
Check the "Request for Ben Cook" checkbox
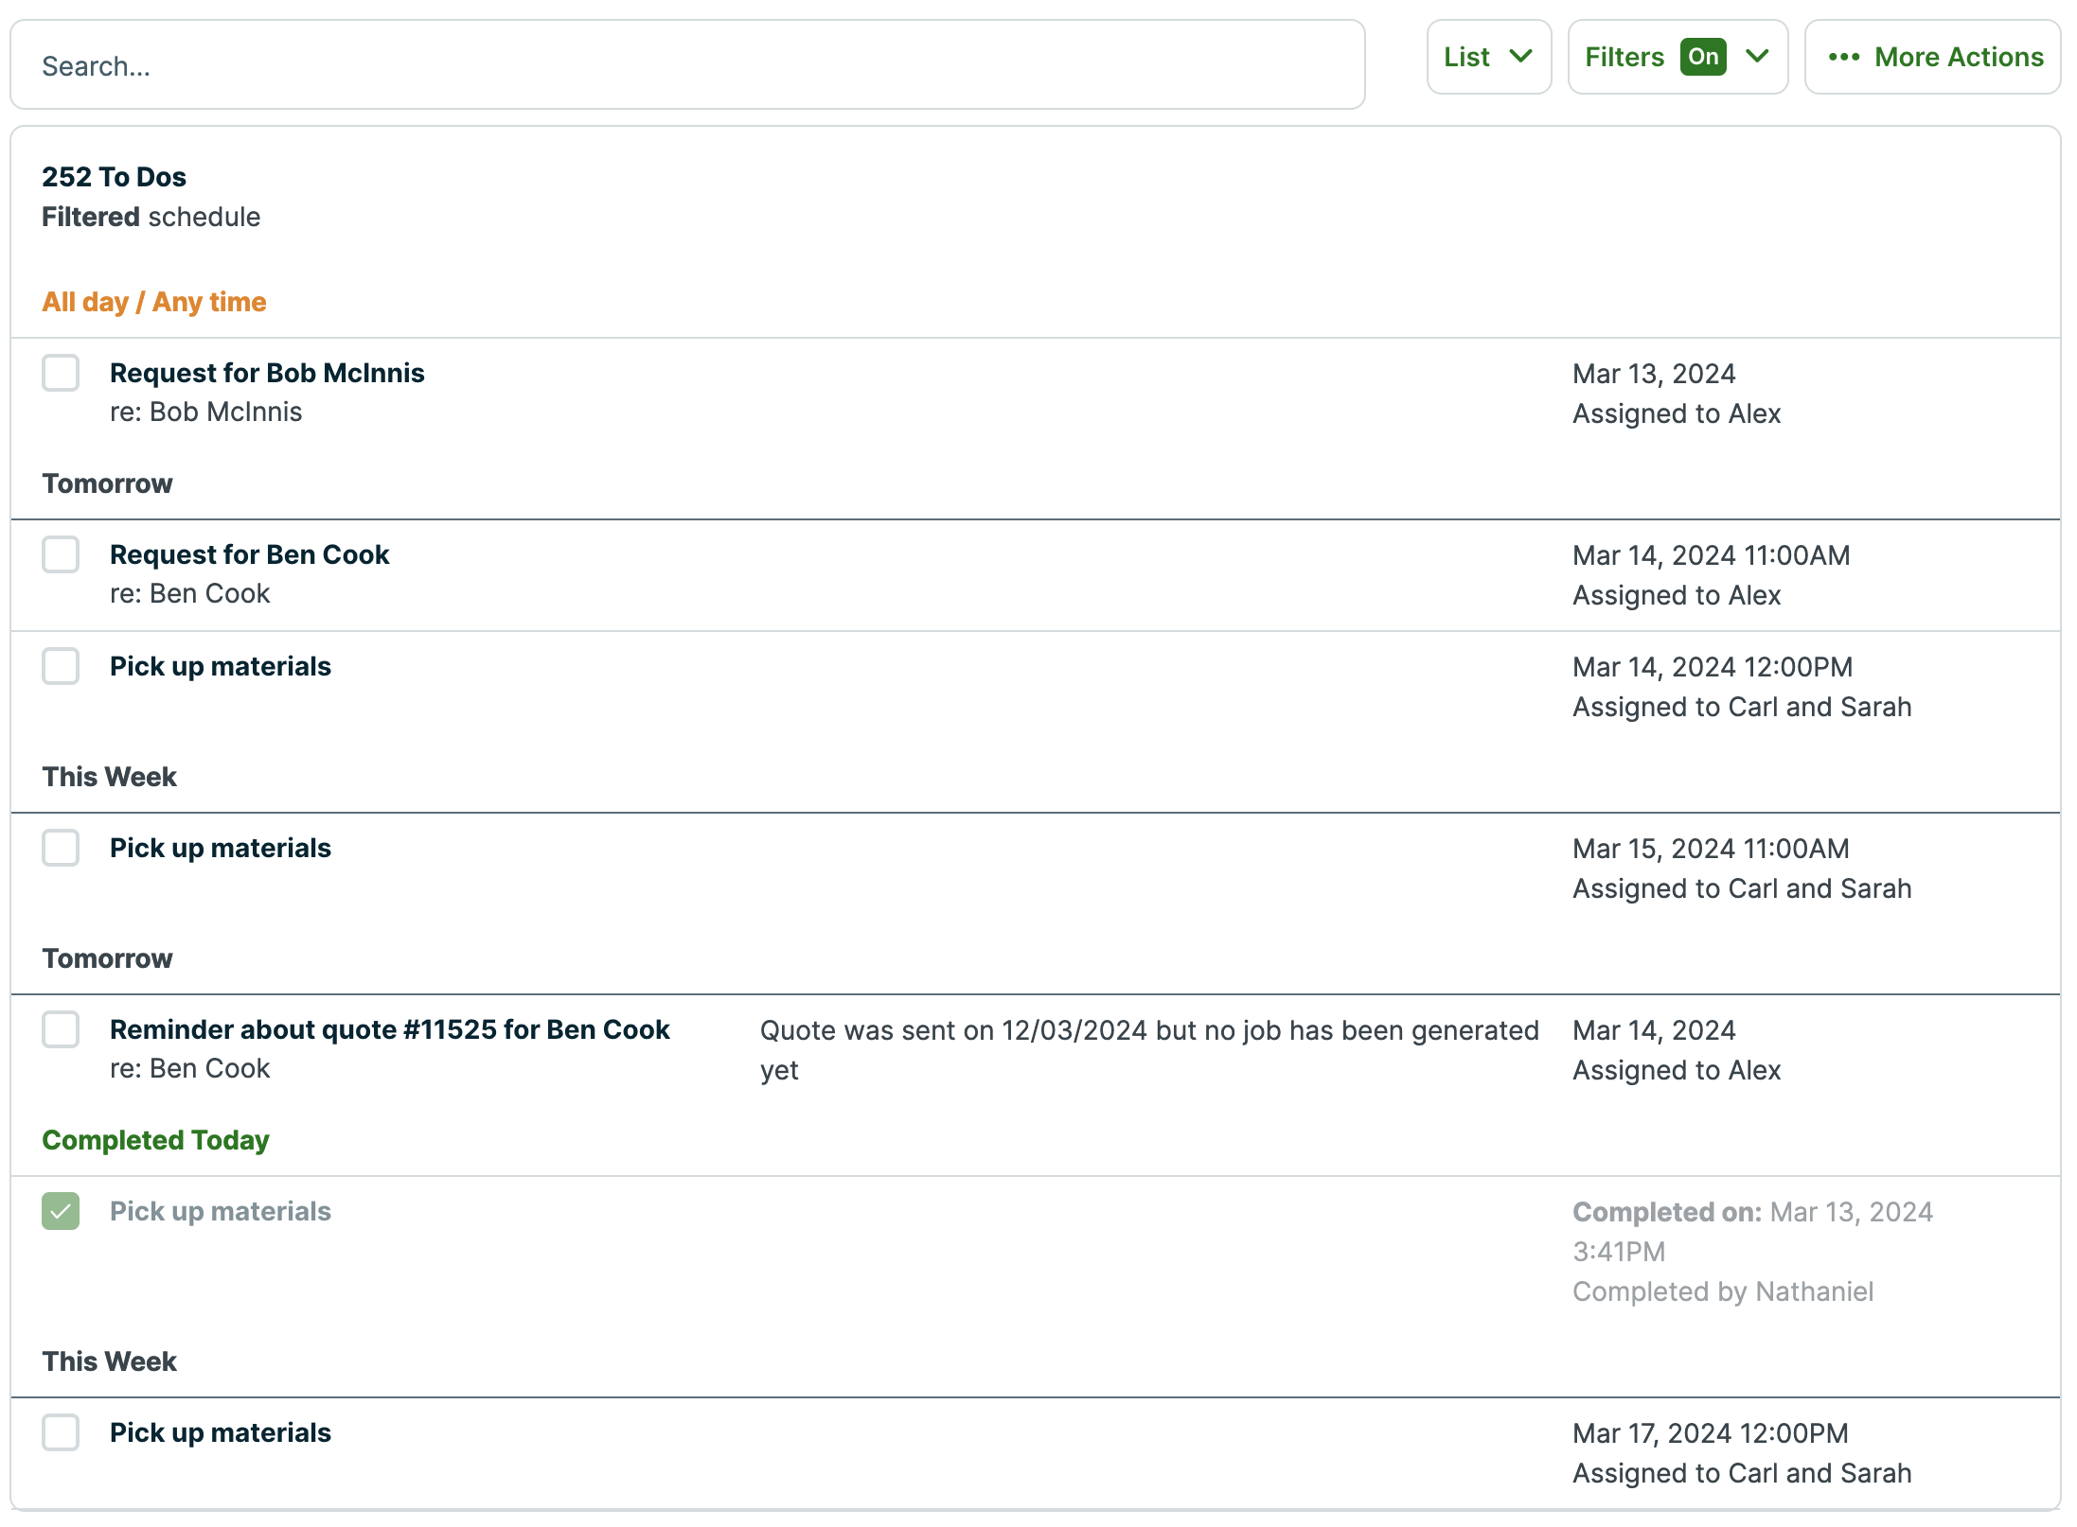pos(61,554)
